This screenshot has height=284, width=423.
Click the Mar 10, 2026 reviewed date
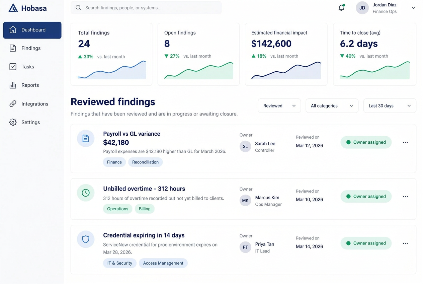pos(309,200)
